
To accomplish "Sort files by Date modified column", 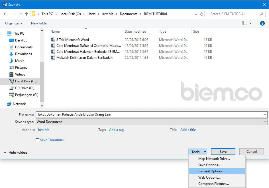I will (x=136, y=32).
